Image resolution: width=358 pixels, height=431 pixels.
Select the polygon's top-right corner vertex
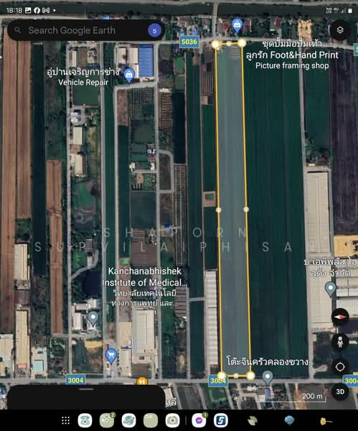242,43
